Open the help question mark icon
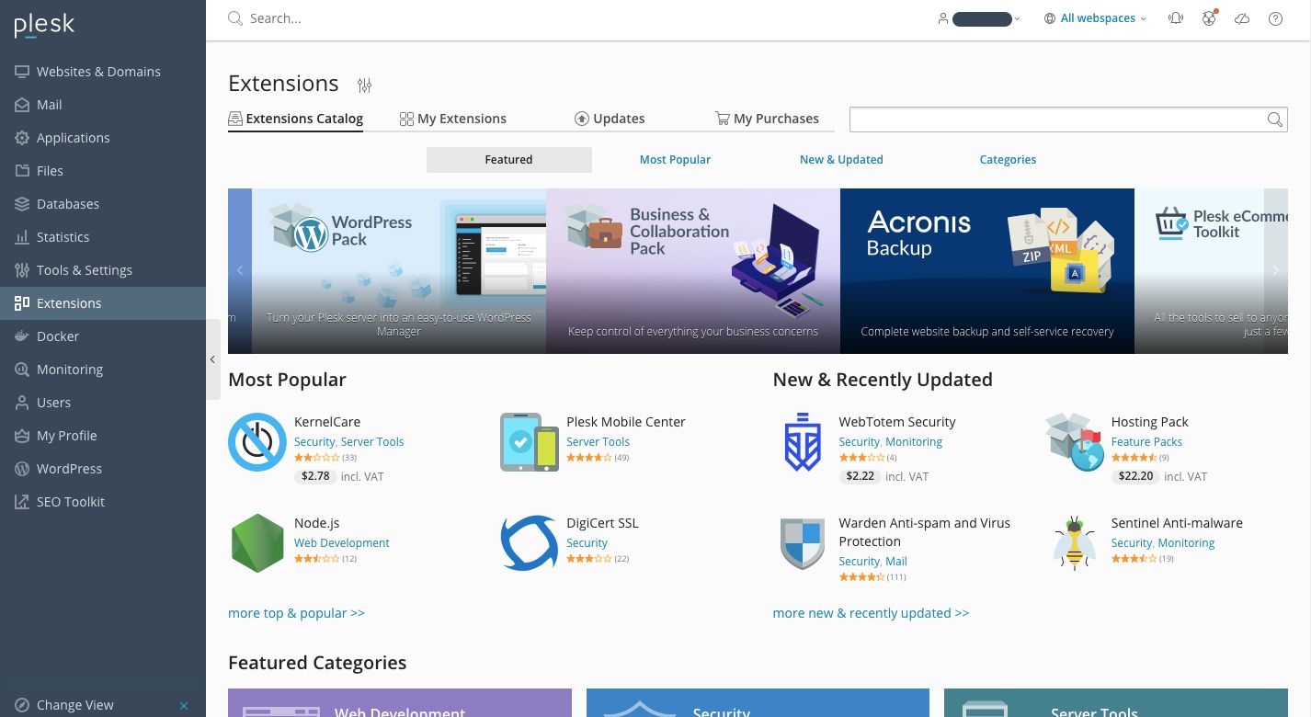Image resolution: width=1311 pixels, height=717 pixels. click(1275, 18)
